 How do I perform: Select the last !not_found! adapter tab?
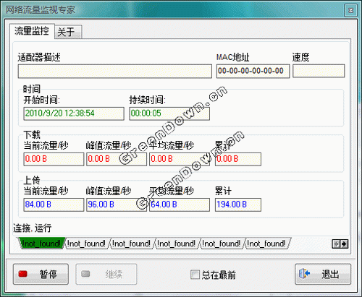[x=266, y=244]
